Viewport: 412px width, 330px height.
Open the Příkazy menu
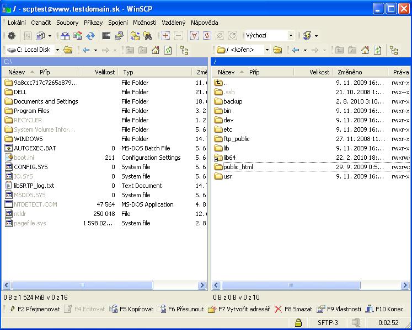tap(93, 23)
